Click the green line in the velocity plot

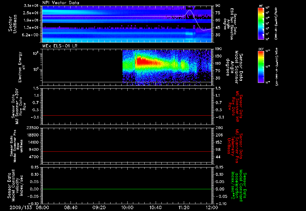point(127,189)
